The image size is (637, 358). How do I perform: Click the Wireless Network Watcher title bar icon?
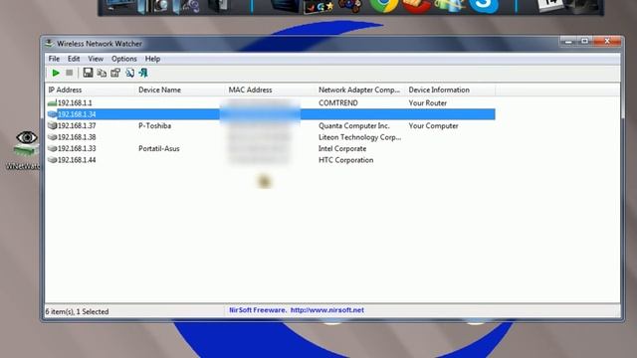(x=49, y=43)
